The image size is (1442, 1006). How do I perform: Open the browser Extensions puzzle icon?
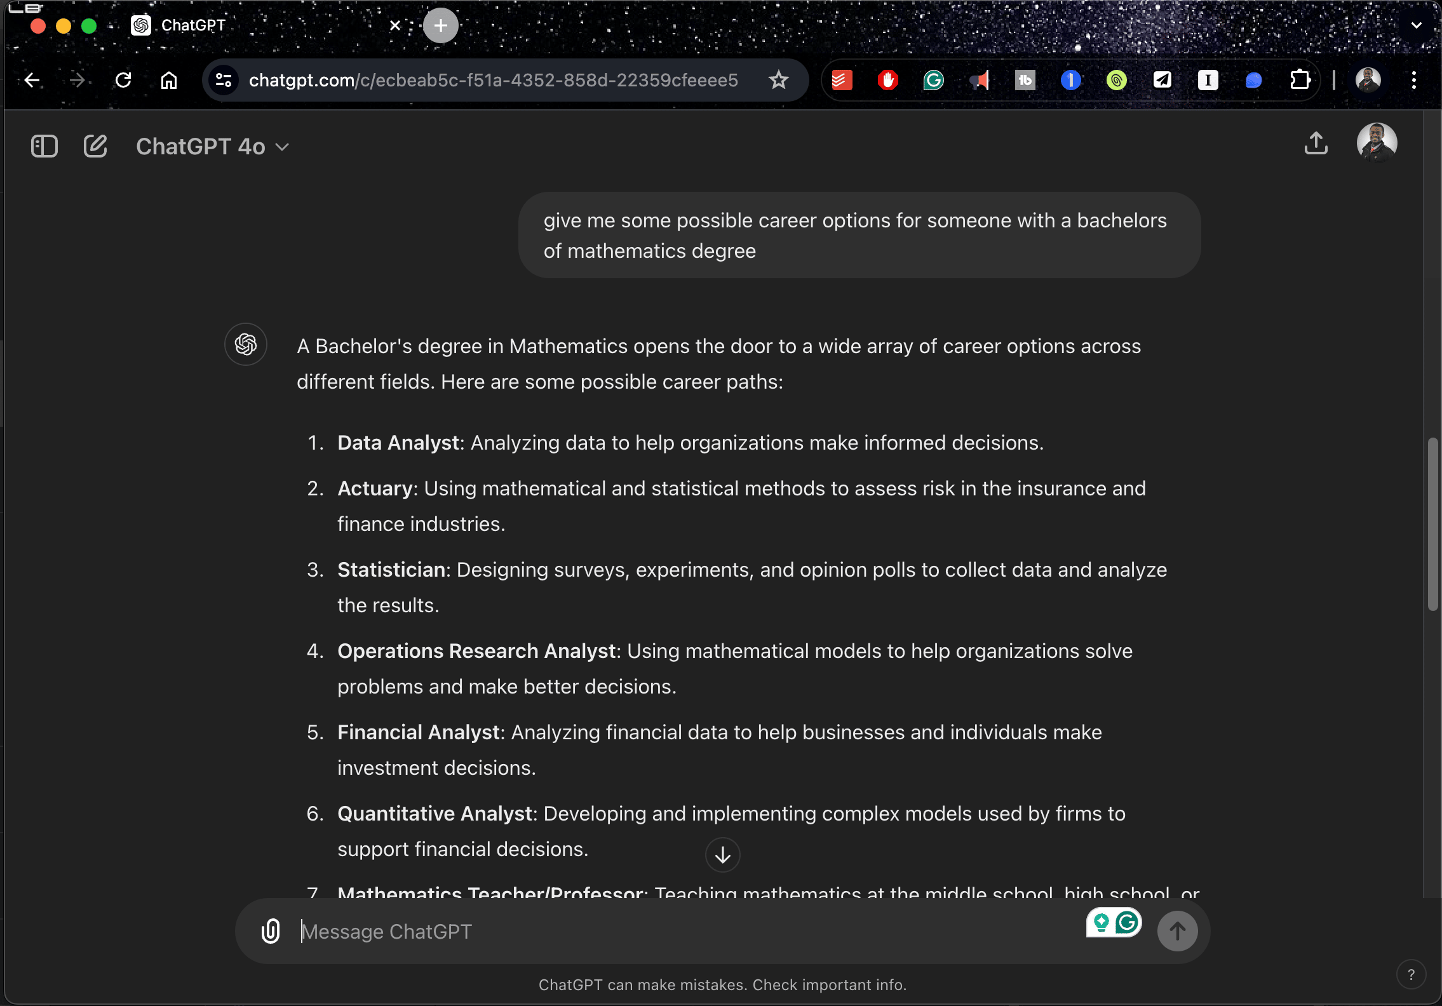[1300, 80]
